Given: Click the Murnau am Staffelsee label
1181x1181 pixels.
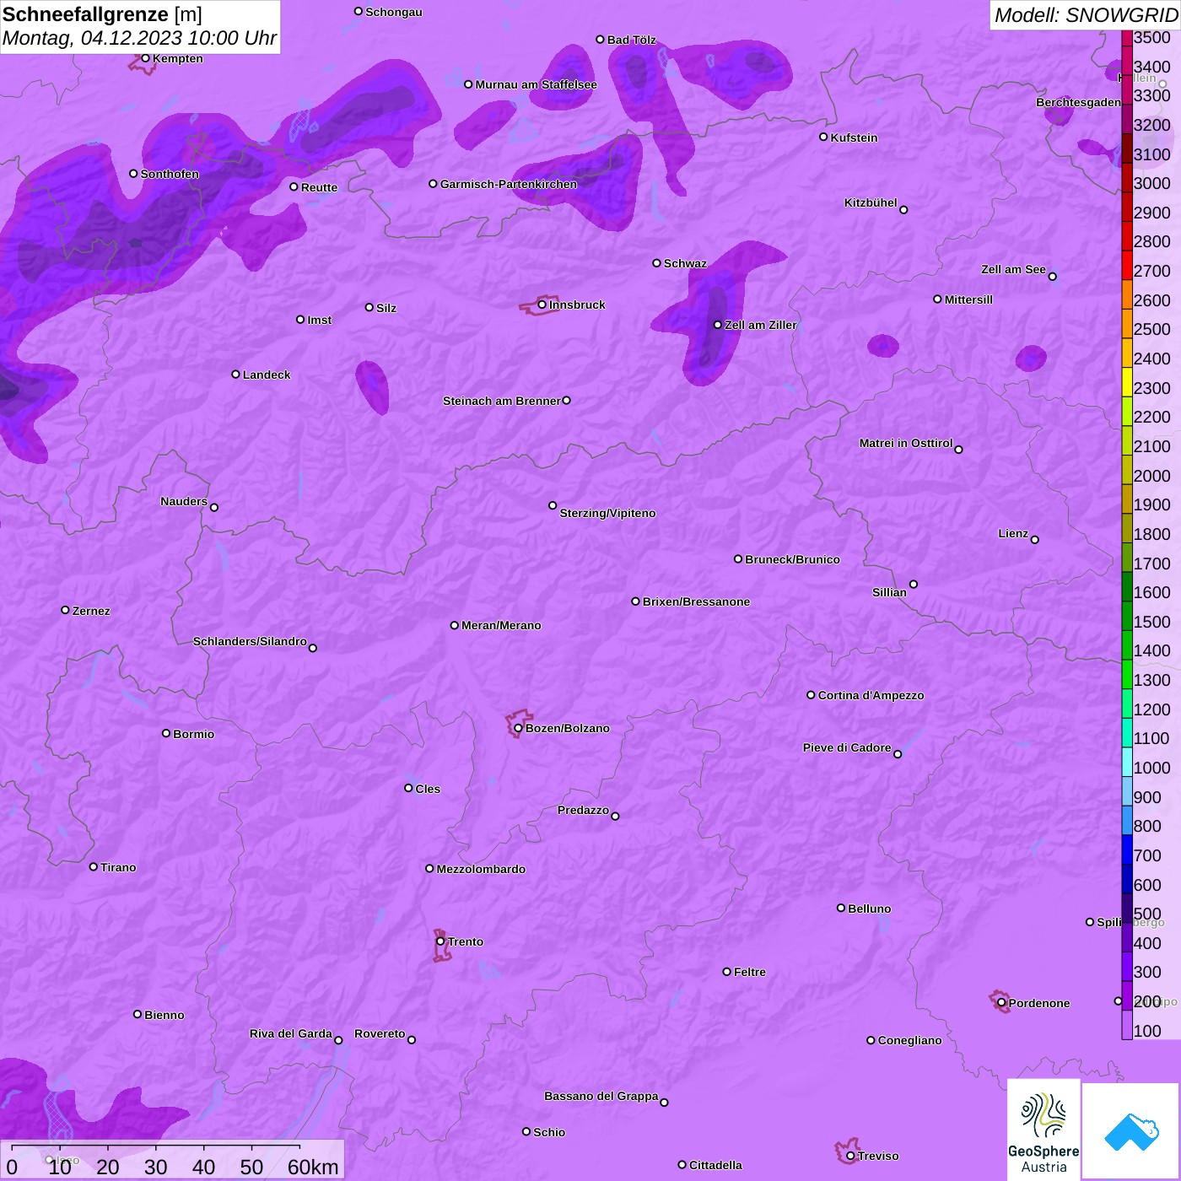Looking at the screenshot, I should tap(536, 84).
